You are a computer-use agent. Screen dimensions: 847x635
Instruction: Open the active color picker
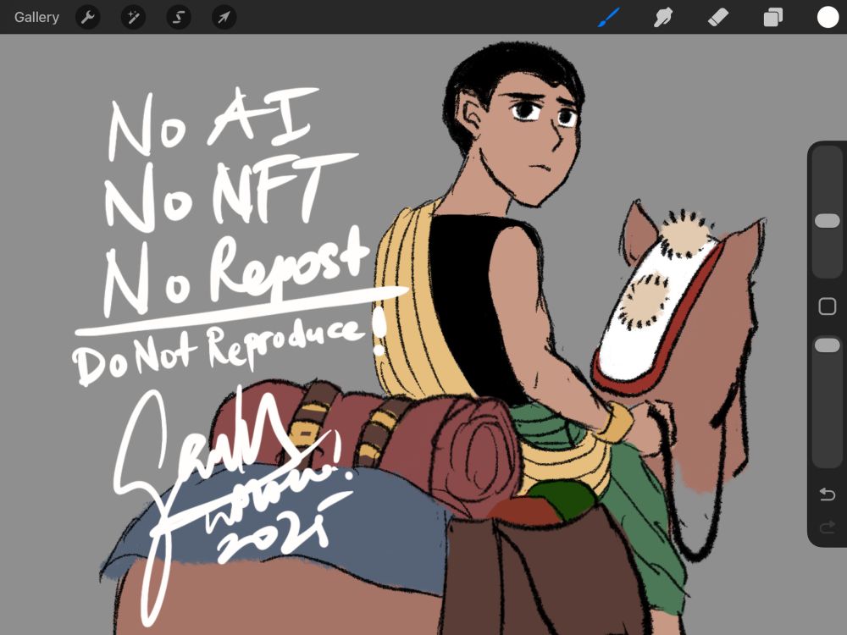tap(827, 17)
